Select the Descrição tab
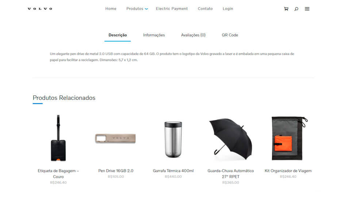The height and width of the screenshot is (207, 338). [118, 35]
